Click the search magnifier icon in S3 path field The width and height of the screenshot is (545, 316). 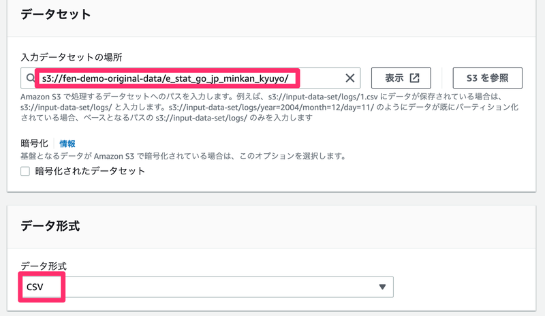tap(30, 78)
